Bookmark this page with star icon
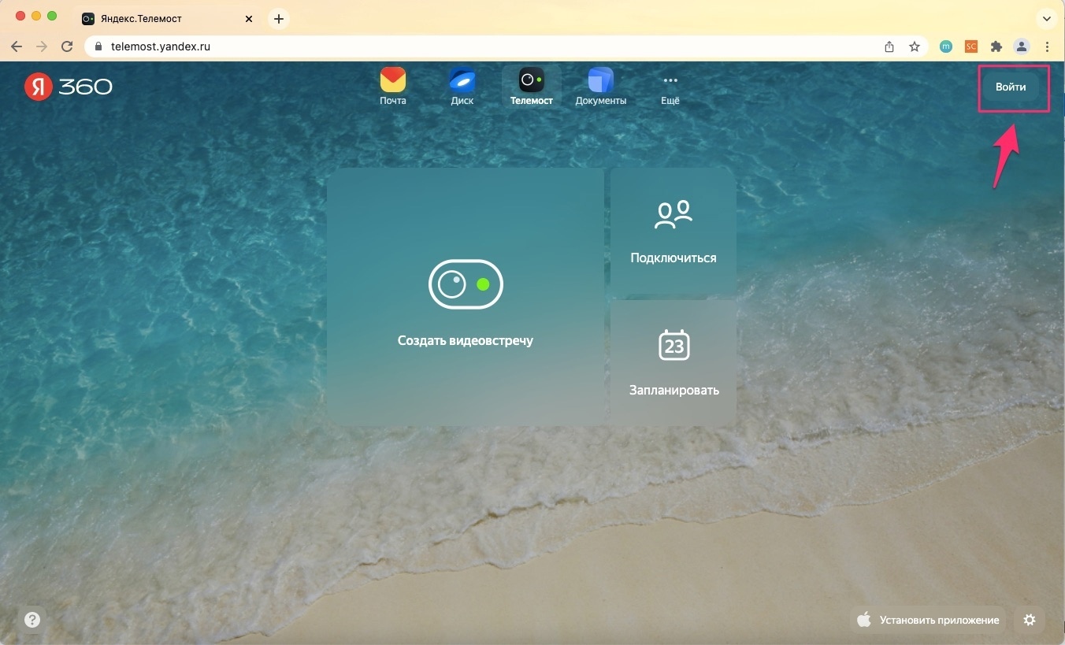This screenshot has height=645, width=1065. [x=915, y=46]
